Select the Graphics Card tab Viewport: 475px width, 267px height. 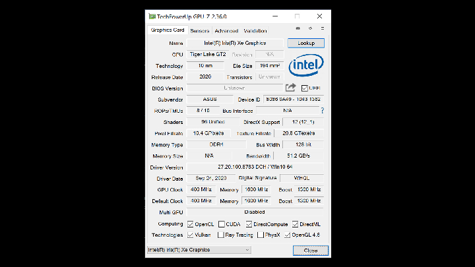pyautogui.click(x=168, y=30)
